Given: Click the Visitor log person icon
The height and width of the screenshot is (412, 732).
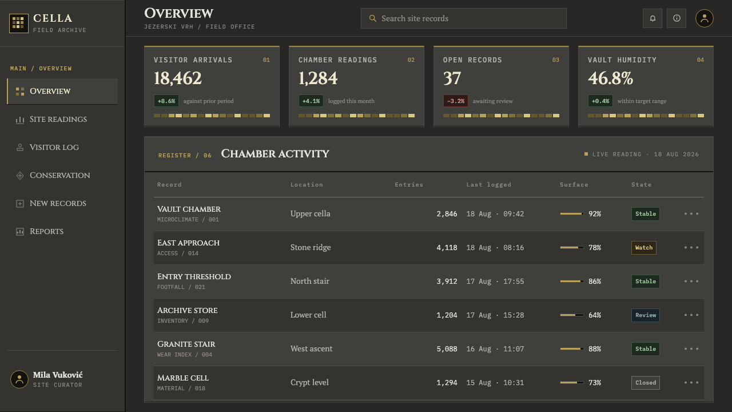Looking at the screenshot, I should [20, 148].
